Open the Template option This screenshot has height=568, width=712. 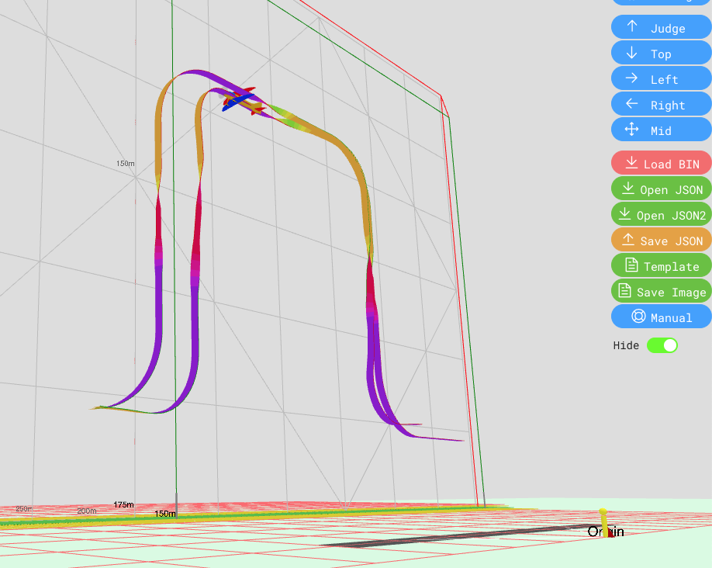[662, 266]
